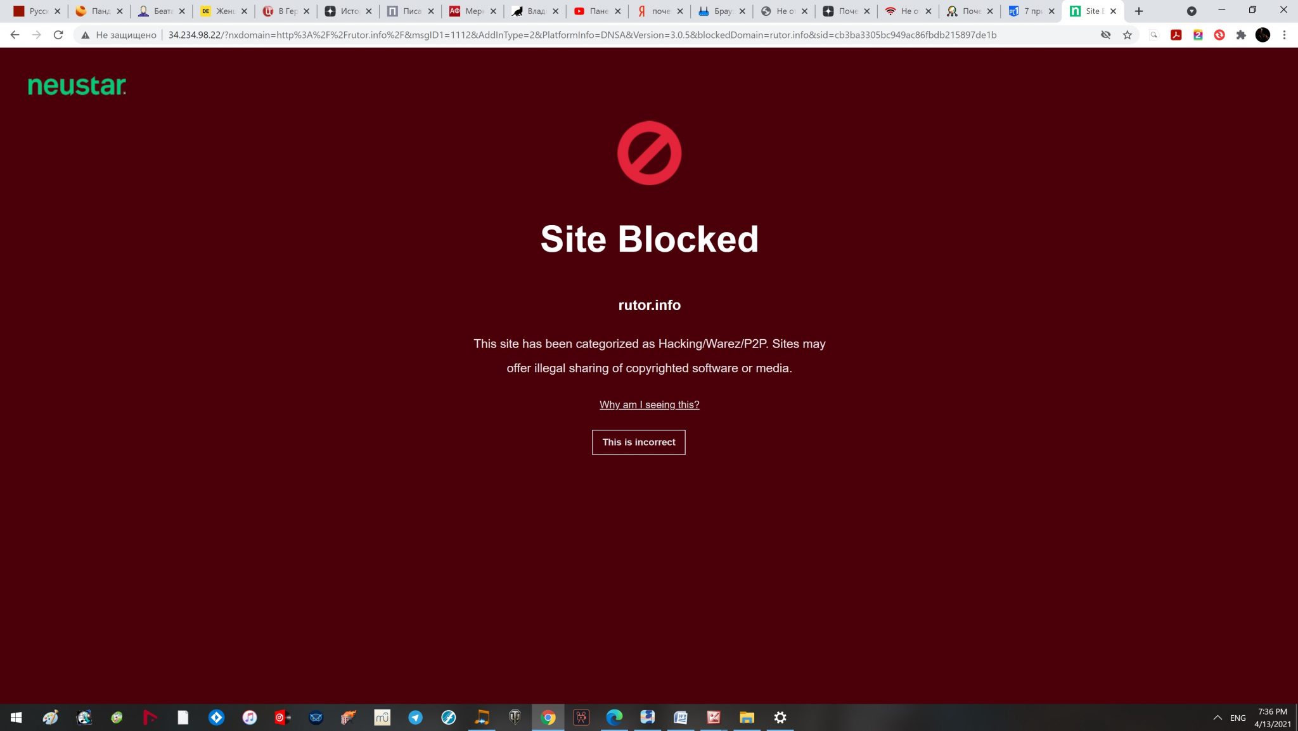Open Chrome extensions icon in toolbar

pyautogui.click(x=1240, y=35)
